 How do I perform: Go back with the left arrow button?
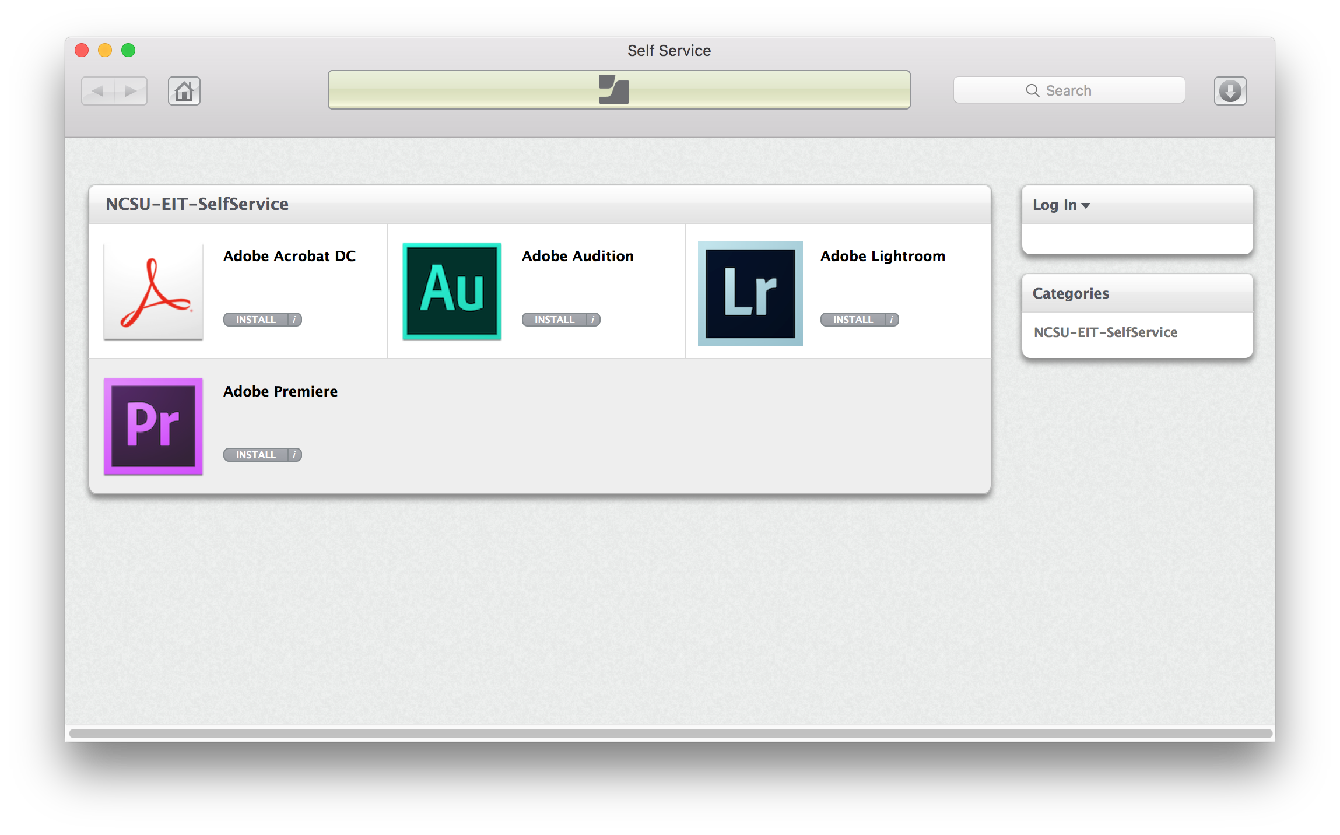tap(98, 91)
